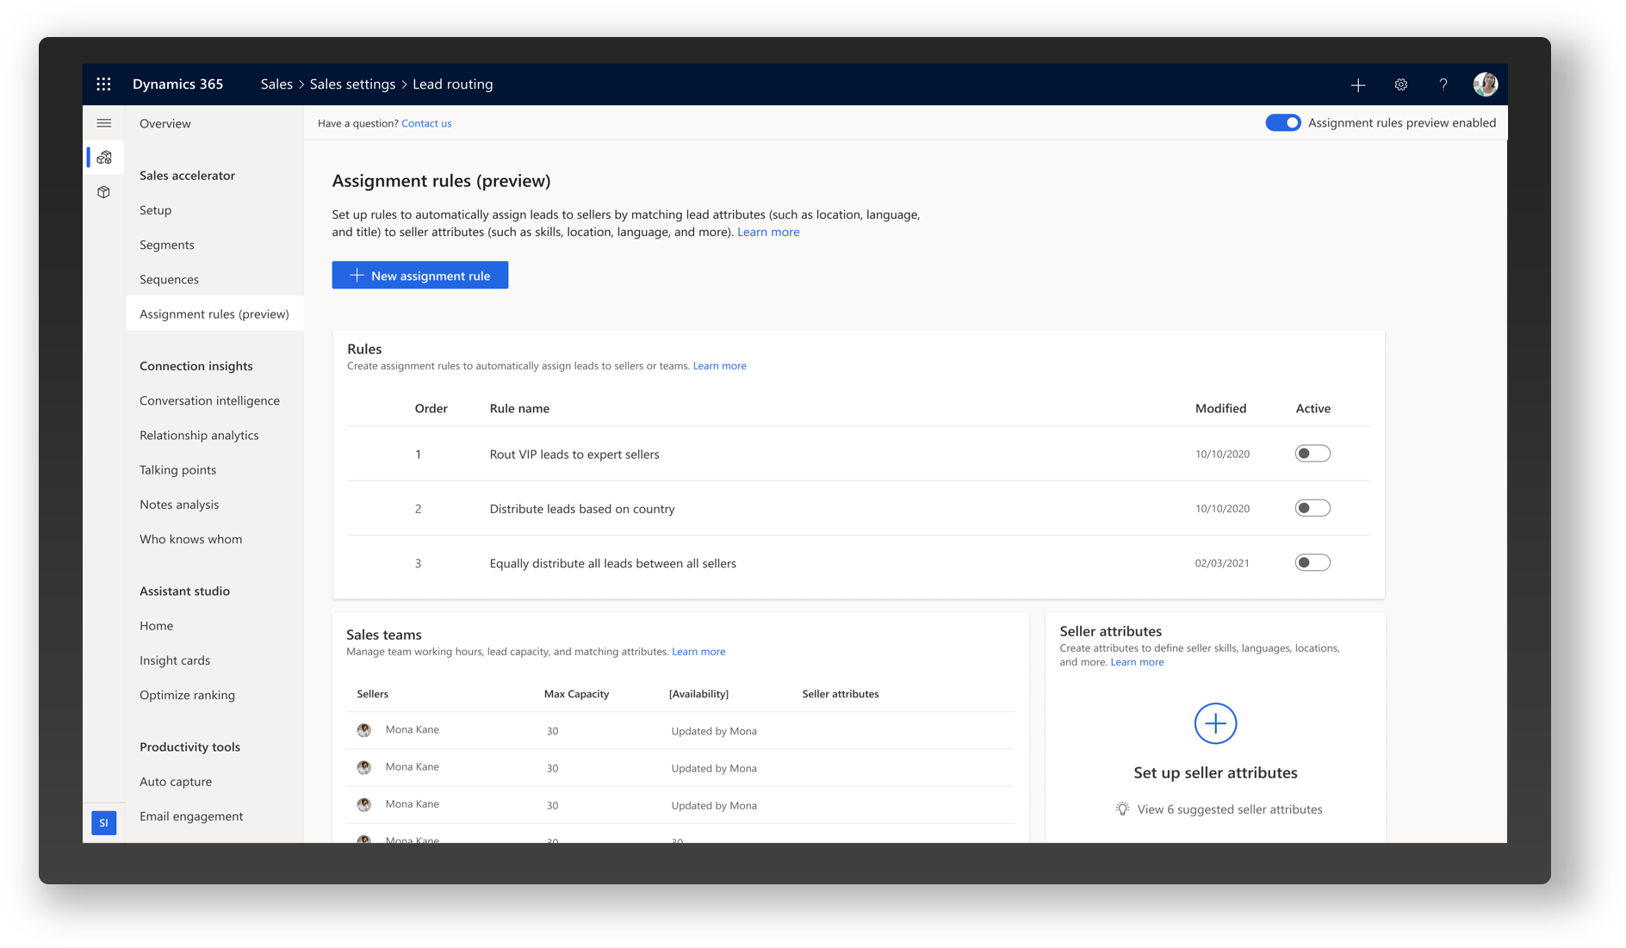Screen dimensions: 1626x948
Task: Select the cube icon in left rail
Action: pyautogui.click(x=104, y=192)
